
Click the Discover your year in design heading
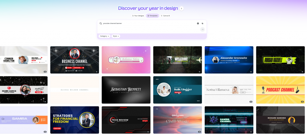148,8
